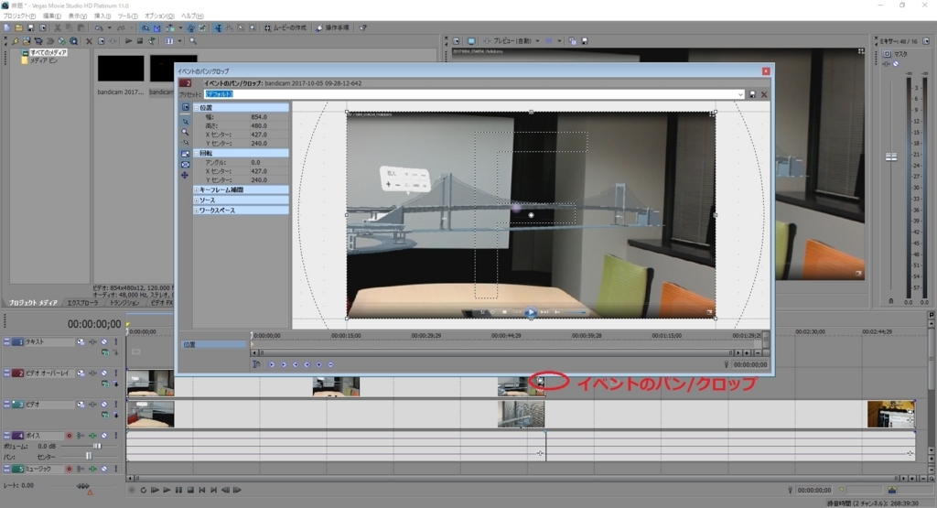This screenshot has width=937, height=508.
Task: Click the media search magnifier icon
Action: click(192, 41)
